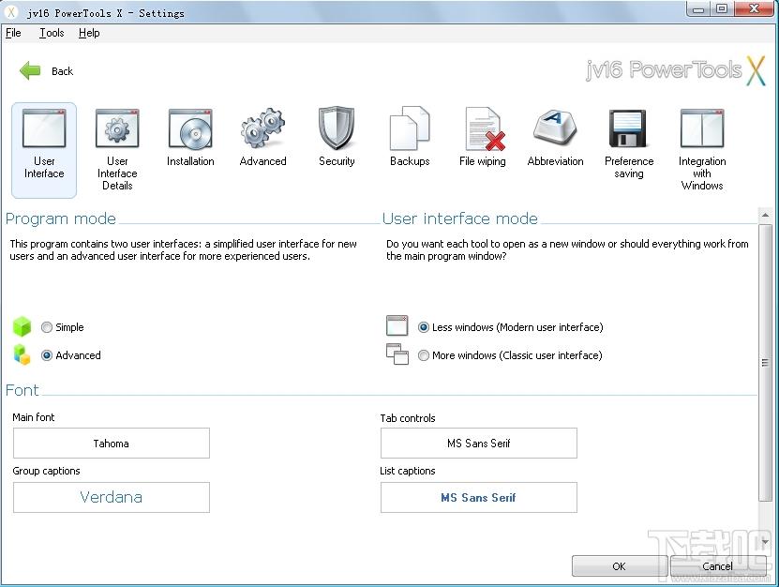Click the green cube icon beside Simple
This screenshot has height=587, width=779.
click(22, 326)
